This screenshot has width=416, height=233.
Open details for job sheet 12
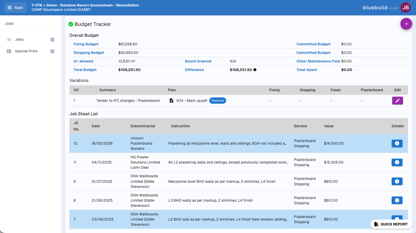[x=397, y=143]
